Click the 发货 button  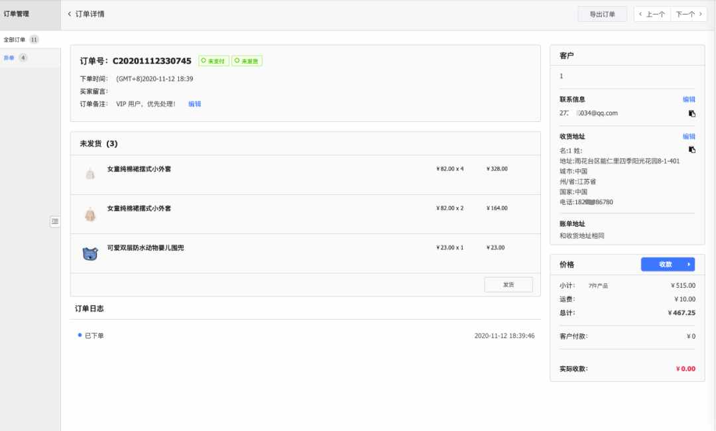pos(508,284)
